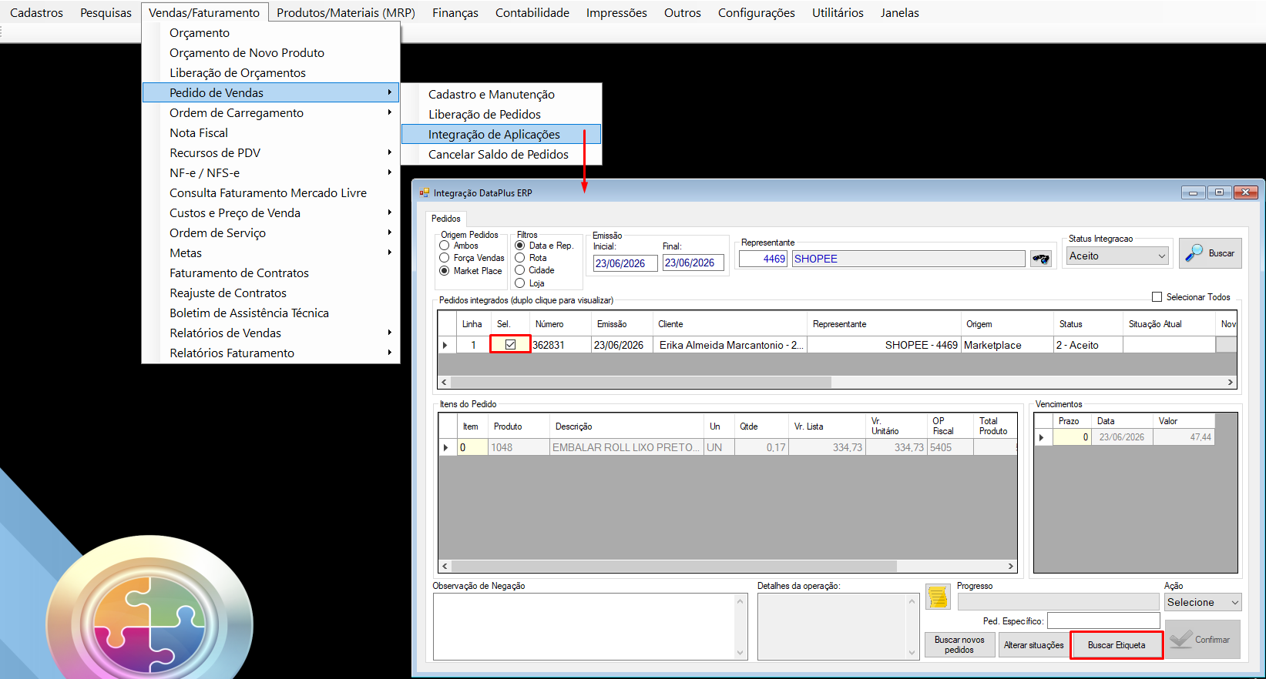Screen dimensions: 1266x679
Task: Expand Relatórios de Vendas submenu
Action: point(271,333)
